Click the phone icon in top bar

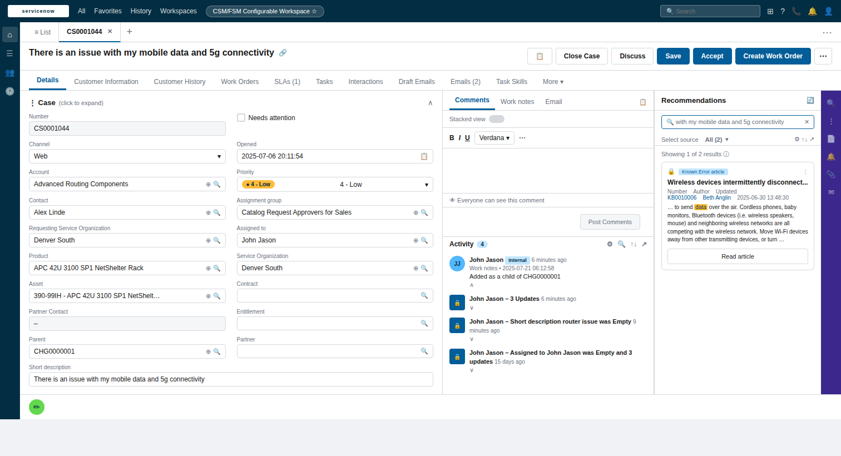(x=797, y=11)
